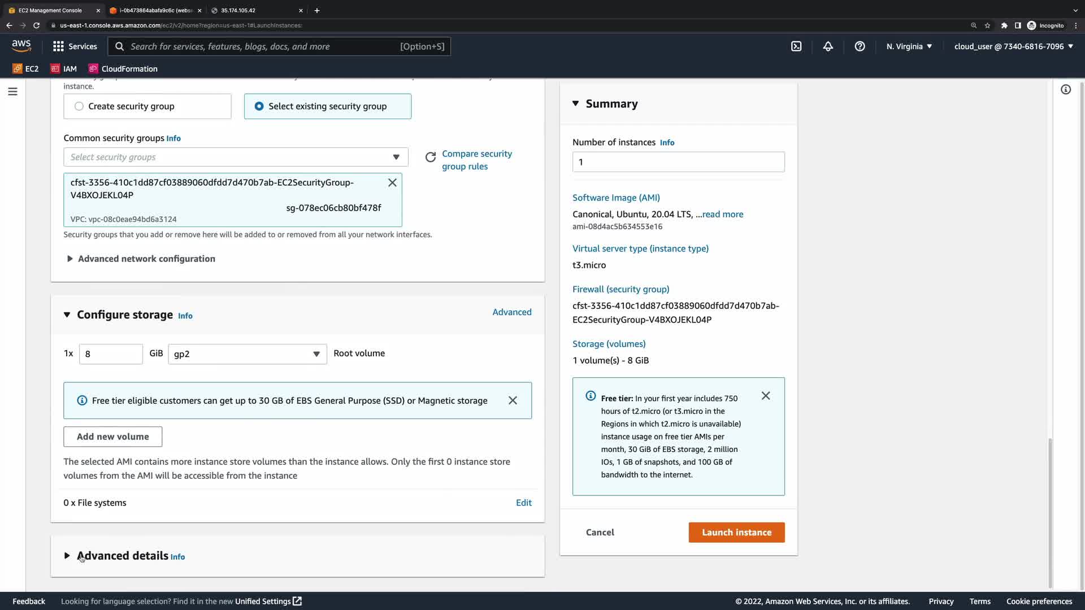Open the left hamburger navigation menu
Image resolution: width=1085 pixels, height=610 pixels.
coord(12,91)
